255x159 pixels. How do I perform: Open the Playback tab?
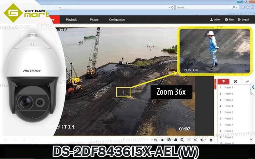click(x=71, y=20)
